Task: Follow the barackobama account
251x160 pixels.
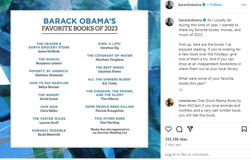Action: [216, 5]
